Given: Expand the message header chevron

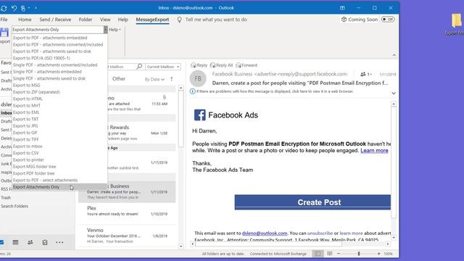Looking at the screenshot, I should 394,93.
